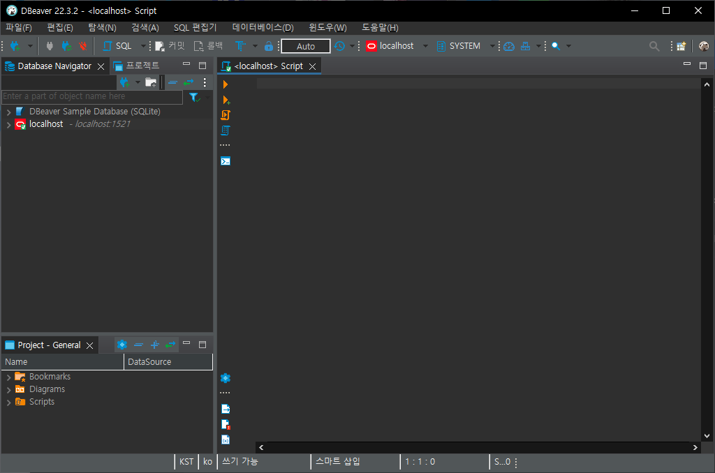Expand the localhost connection node
715x473 pixels.
point(8,124)
